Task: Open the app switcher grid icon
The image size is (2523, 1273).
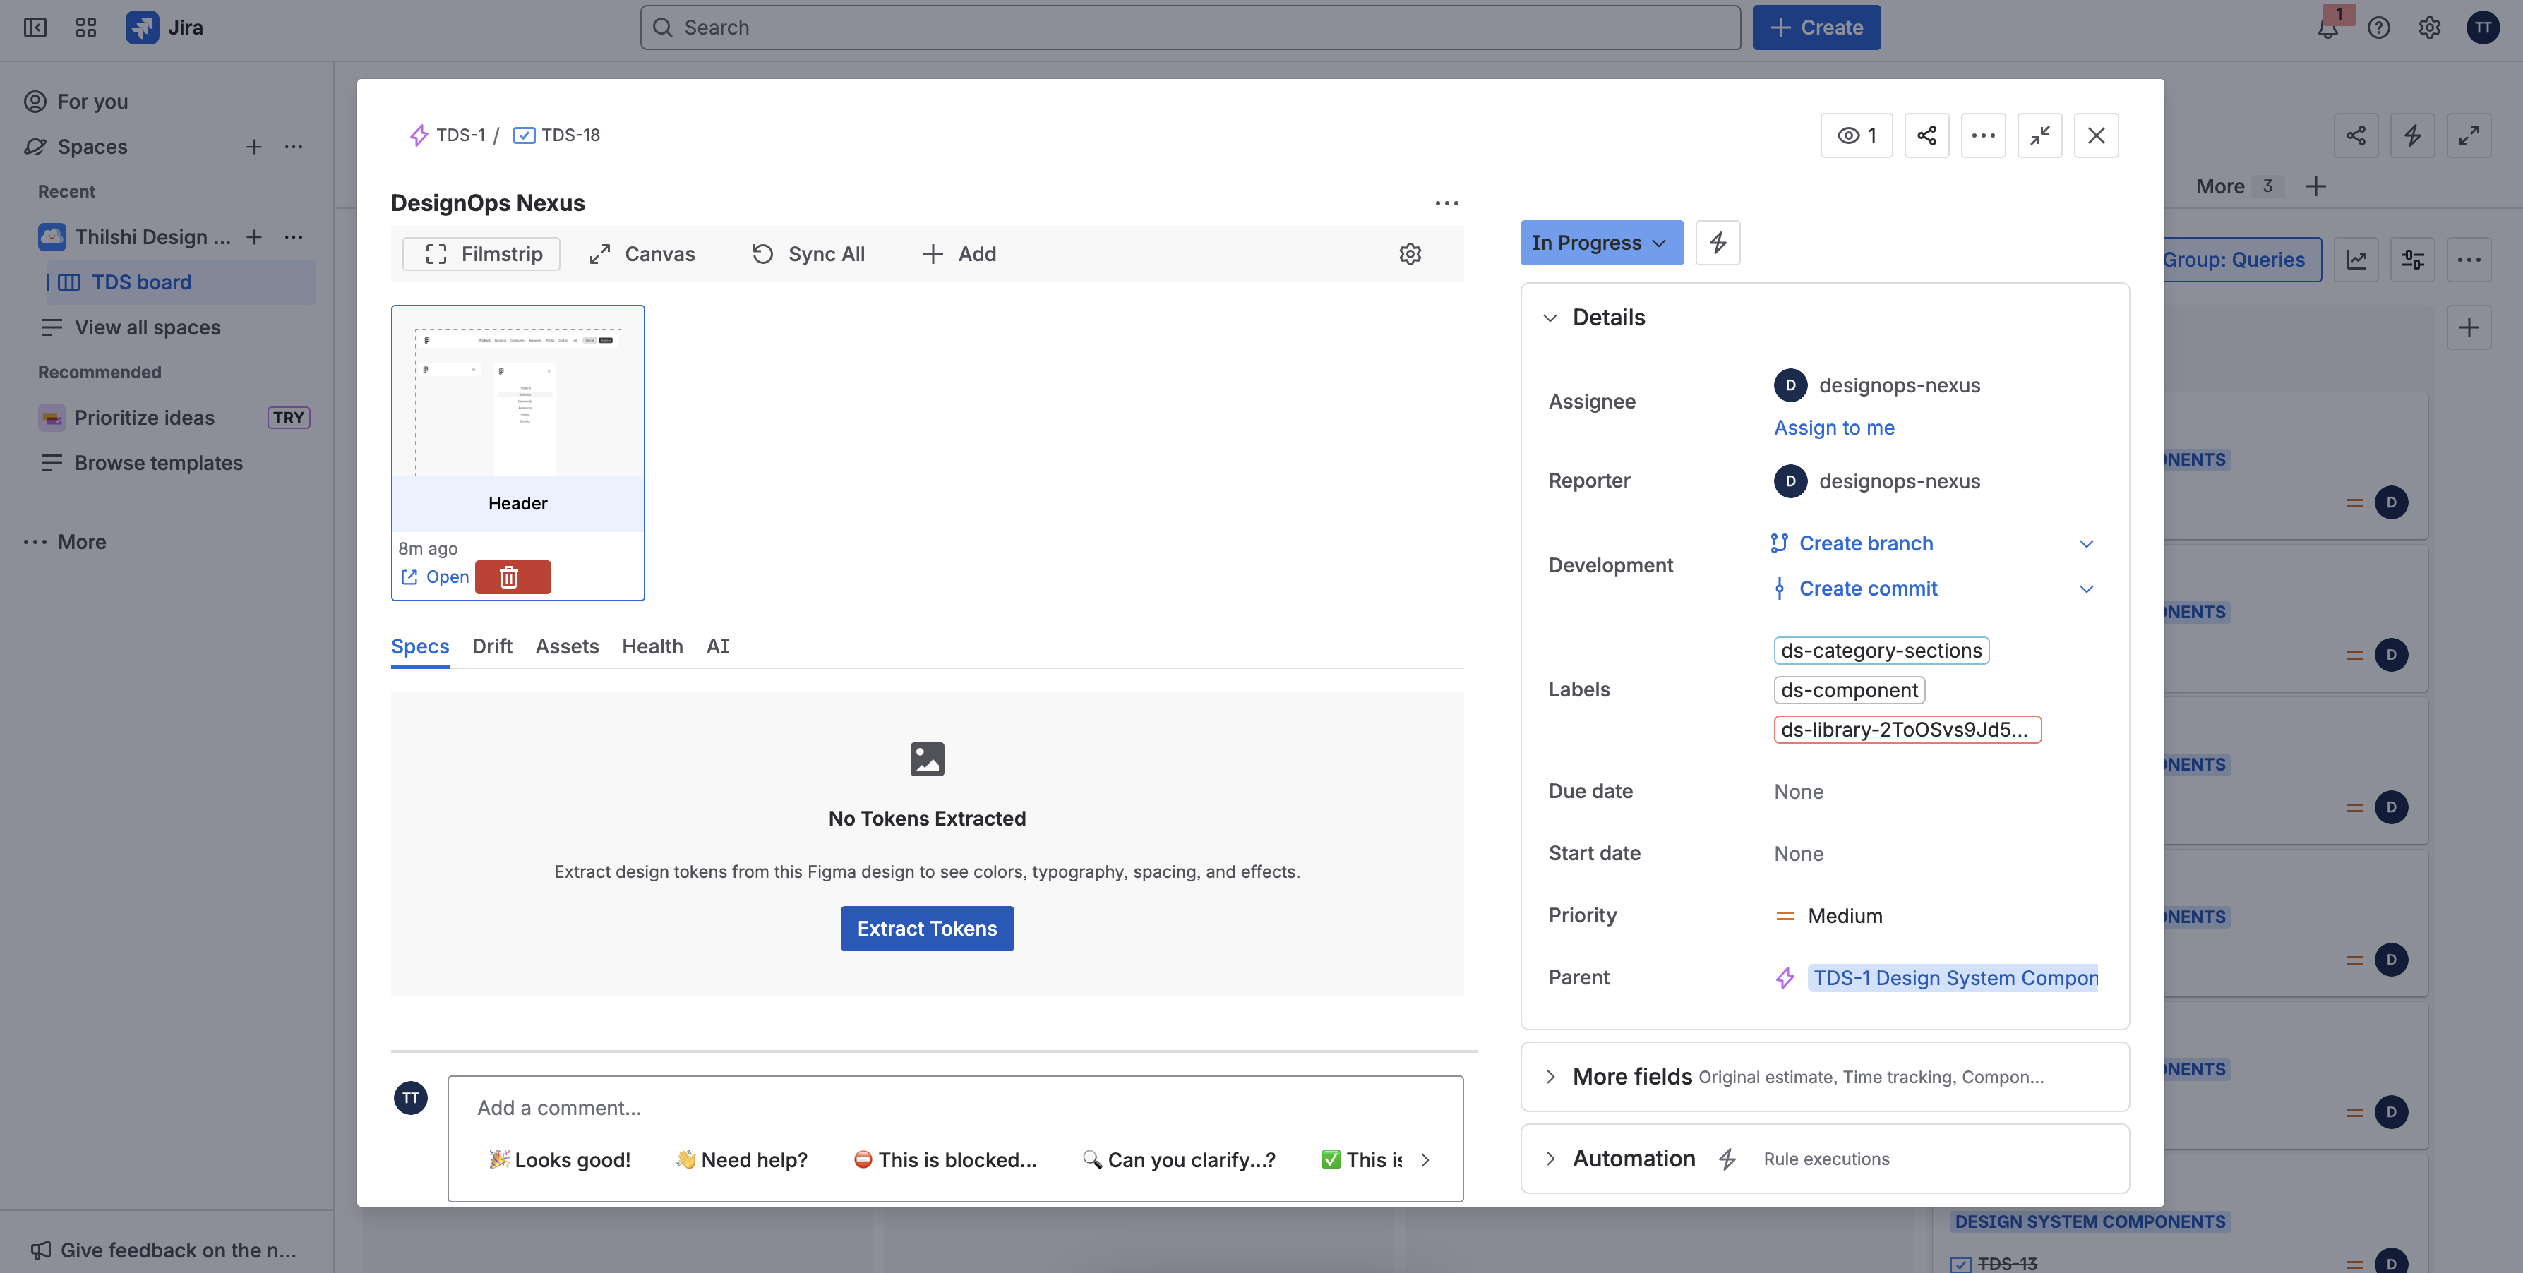Action: click(x=86, y=28)
